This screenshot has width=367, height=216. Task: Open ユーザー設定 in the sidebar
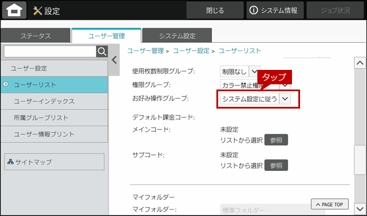click(x=54, y=68)
